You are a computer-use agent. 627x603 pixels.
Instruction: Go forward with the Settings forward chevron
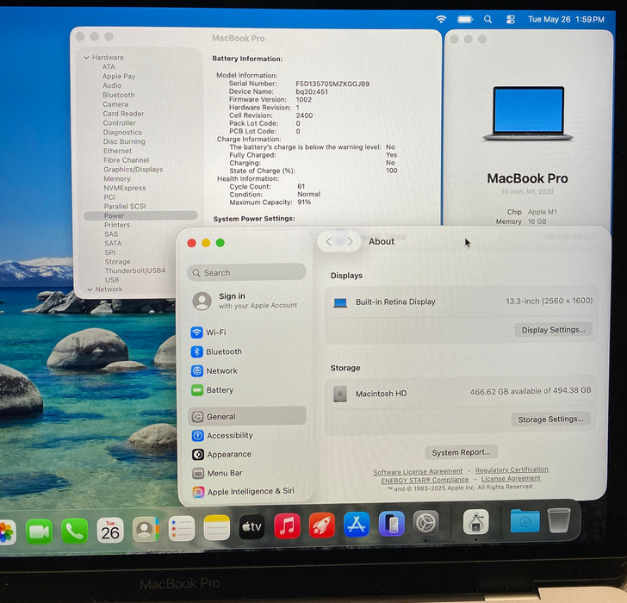[351, 241]
